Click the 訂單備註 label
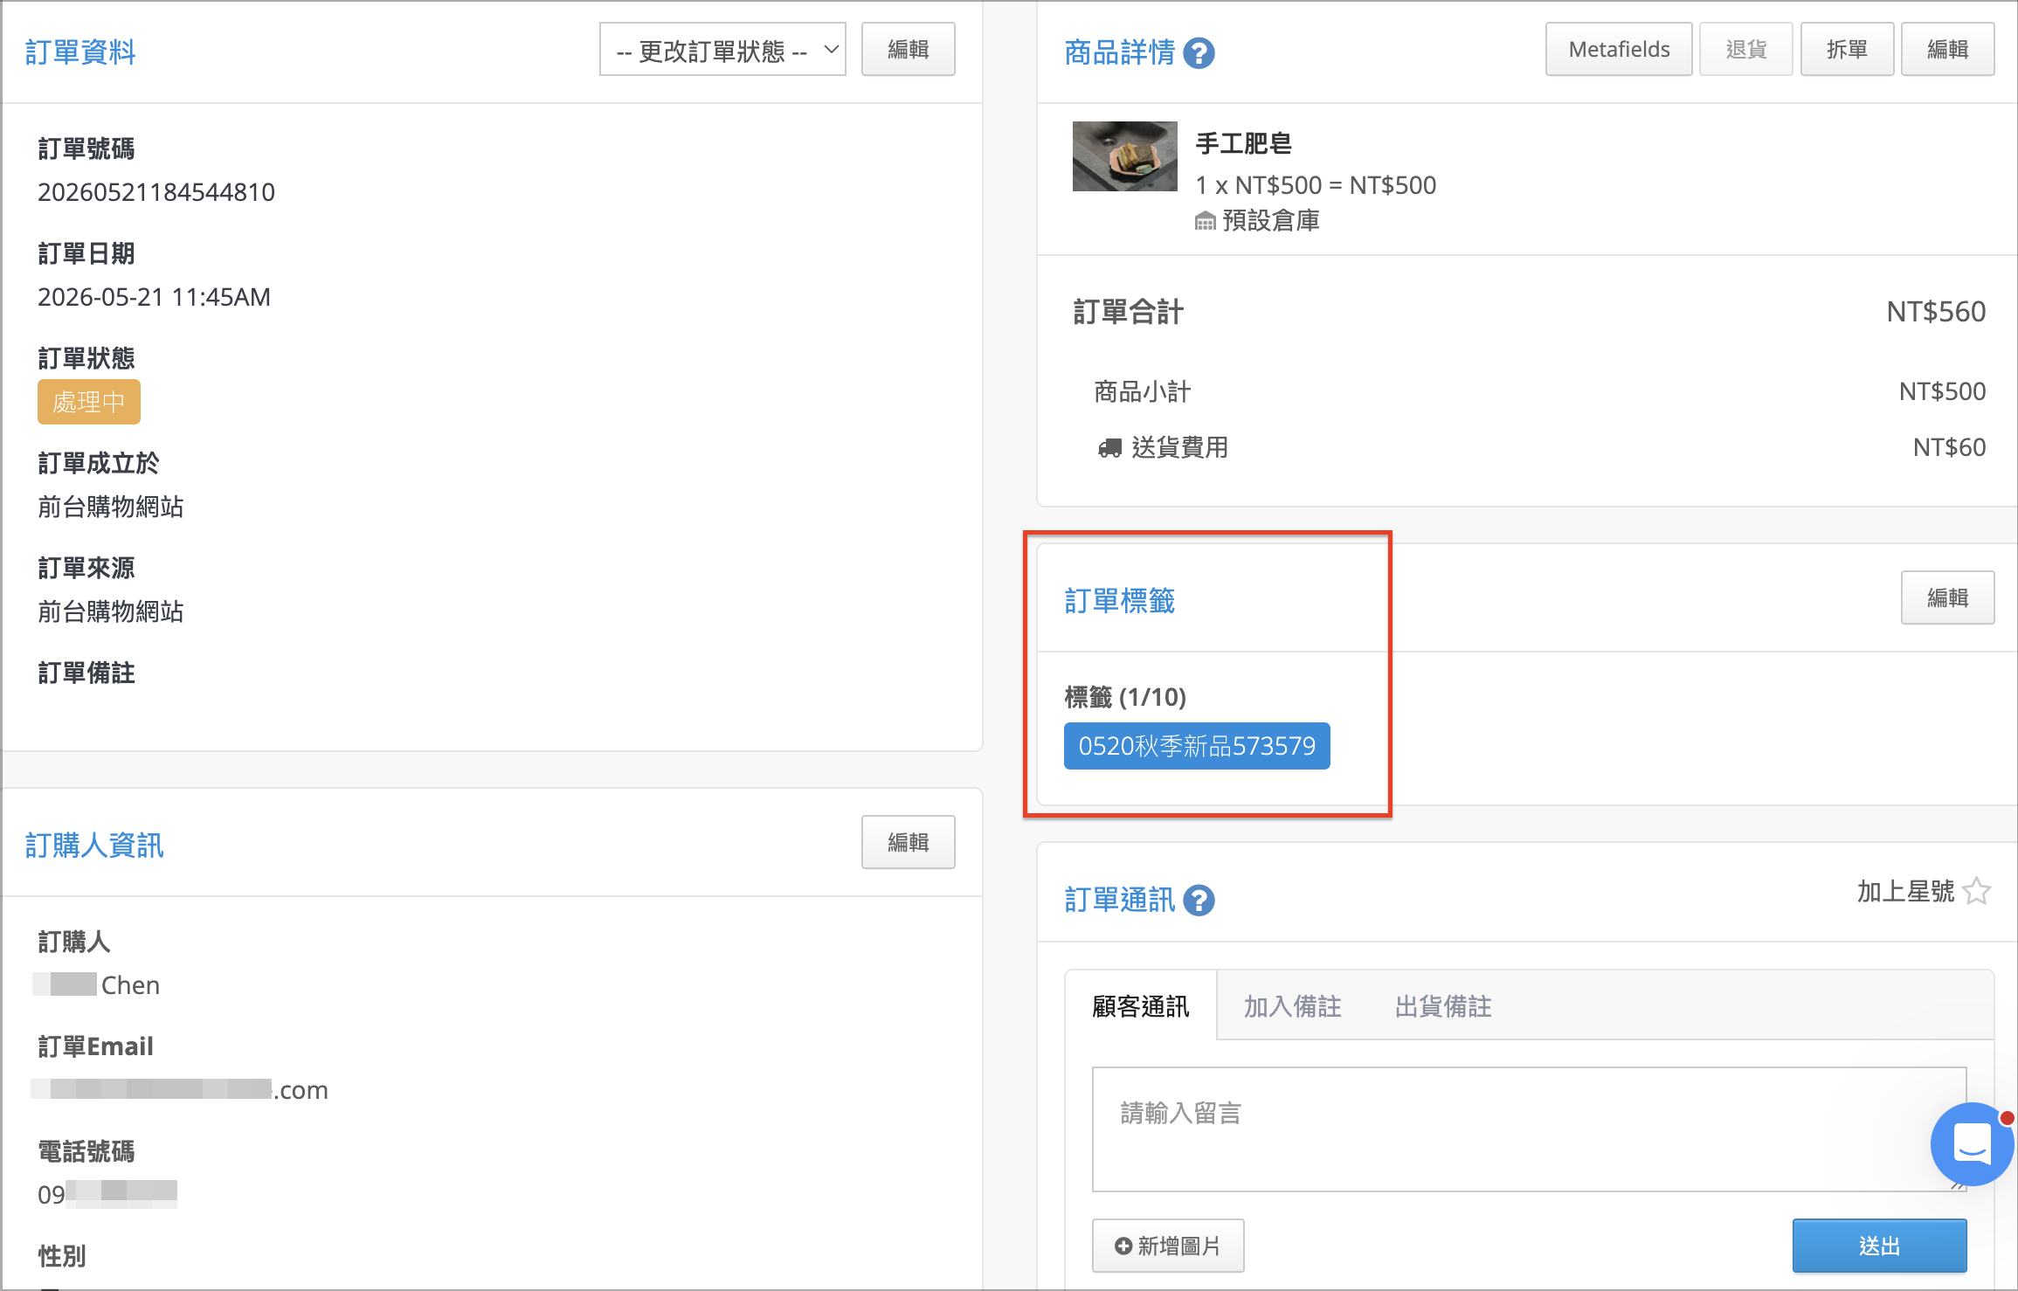Screen dimensions: 2018x1291 point(86,673)
